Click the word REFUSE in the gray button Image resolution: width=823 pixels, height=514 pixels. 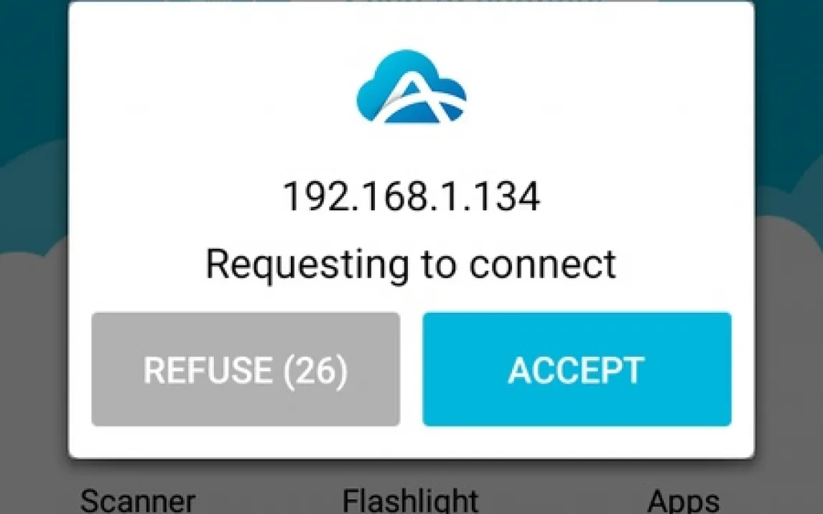tap(208, 370)
